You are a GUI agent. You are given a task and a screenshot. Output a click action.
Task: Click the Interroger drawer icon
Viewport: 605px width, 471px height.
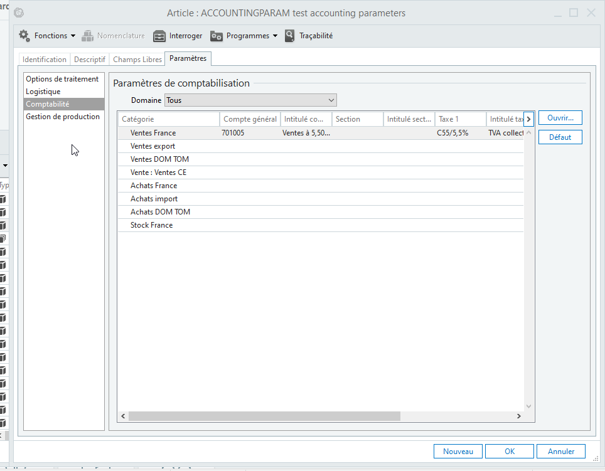click(159, 36)
